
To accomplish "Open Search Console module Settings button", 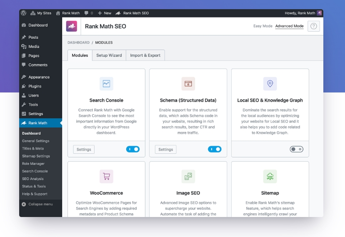I will [x=84, y=149].
